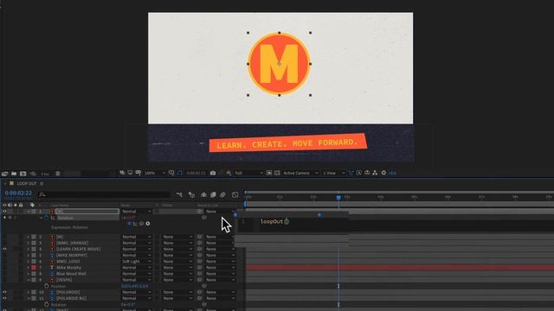The image size is (554, 311).
Task: Open the LOOP OUT tab panel menu
Action: (42, 184)
